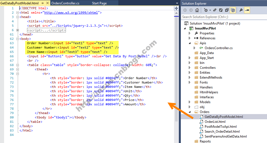Toggle Preview Selected Items button

coord(247,10)
